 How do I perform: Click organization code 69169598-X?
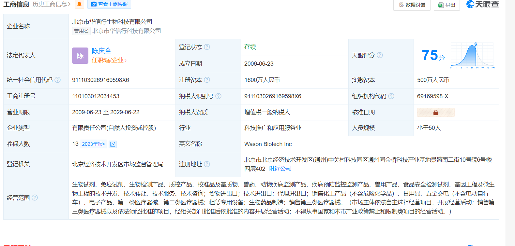pyautogui.click(x=433, y=96)
